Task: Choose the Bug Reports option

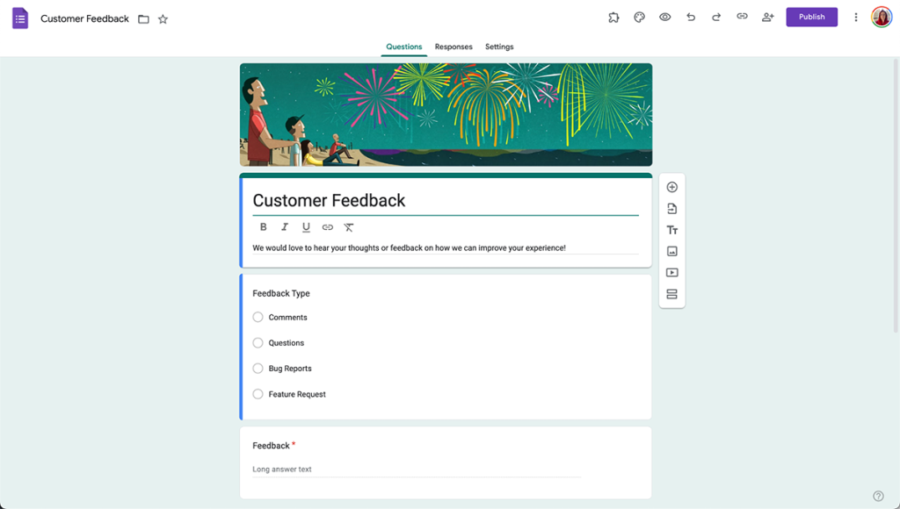Action: (x=257, y=368)
